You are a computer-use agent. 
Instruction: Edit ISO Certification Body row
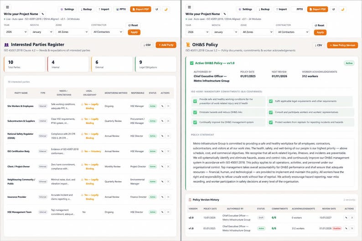point(162,151)
